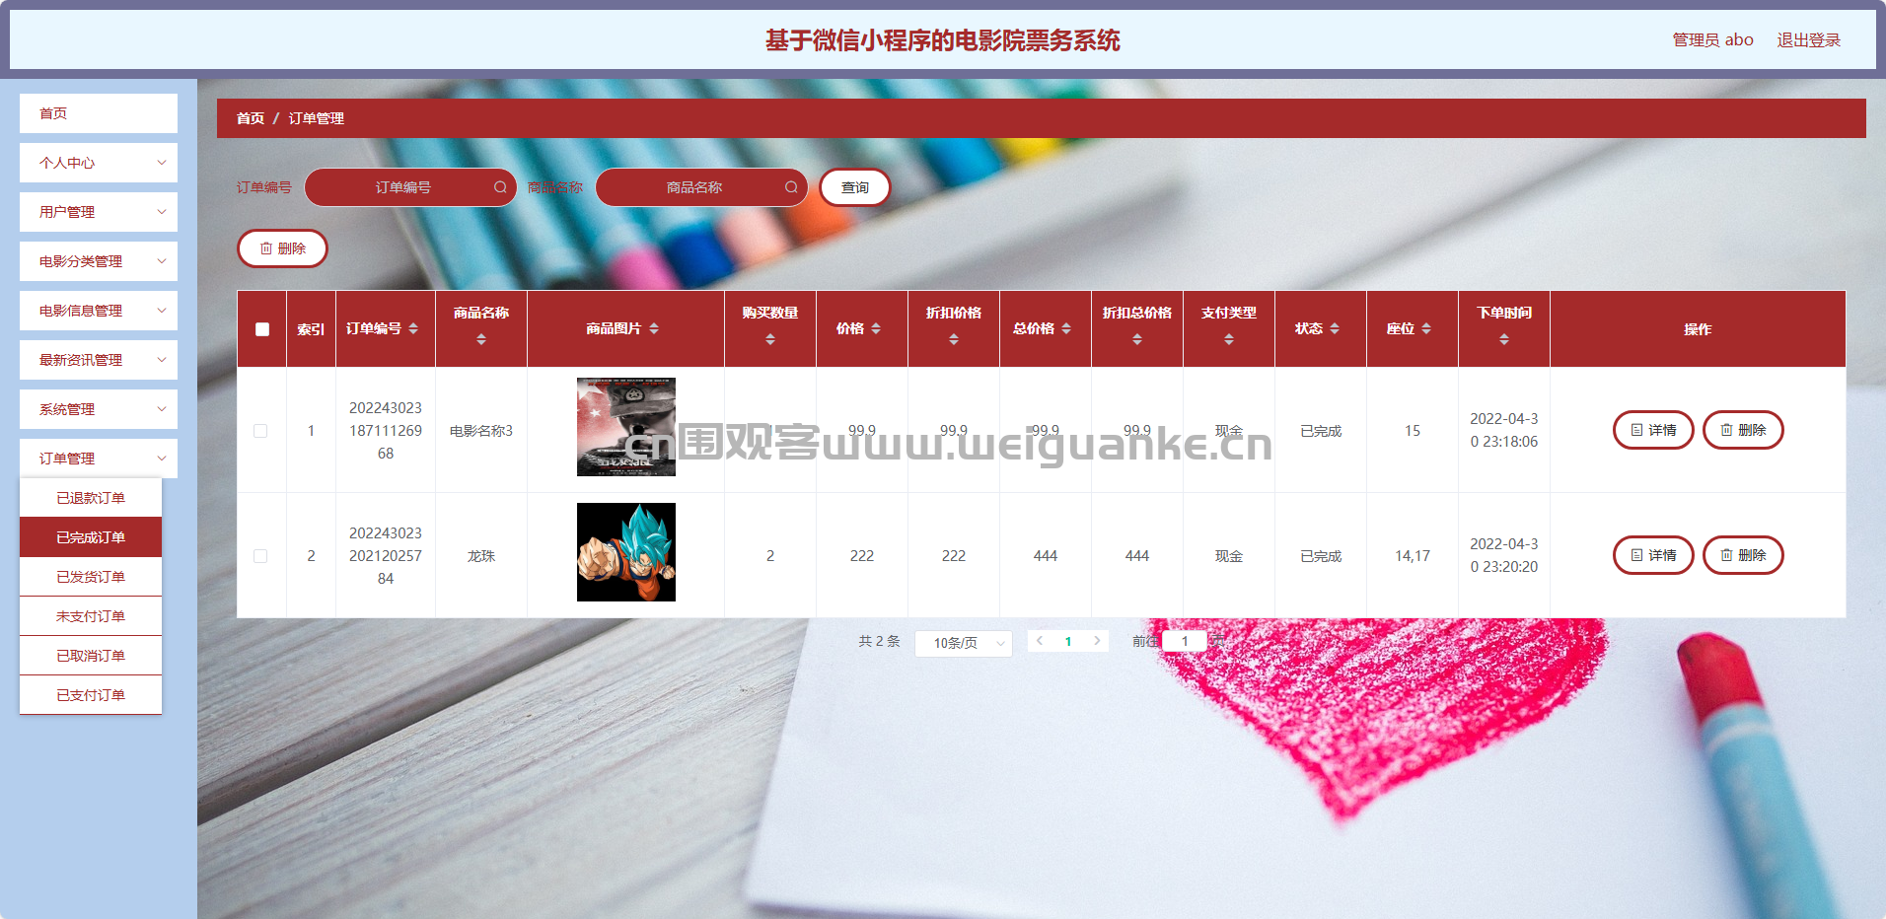Expand 电影信息管理 sidebar menu
This screenshot has width=1886, height=919.
tap(99, 311)
